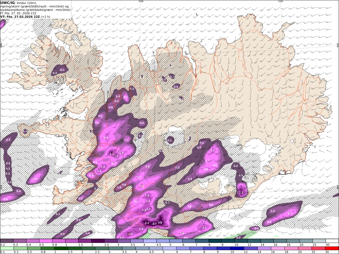The height and width of the screenshot is (254, 339).
Task: Click the 0.9 precipitation value on the map
Action: (x=106, y=138)
